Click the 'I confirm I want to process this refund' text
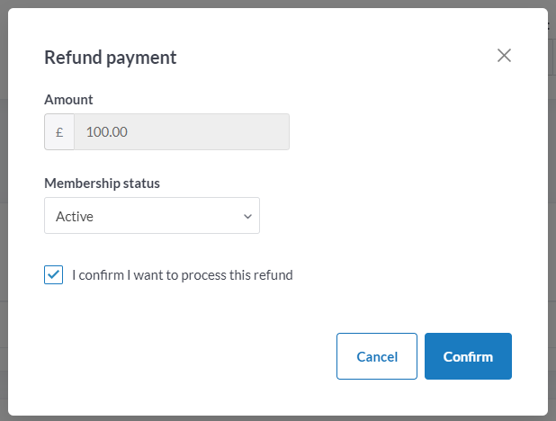 pos(183,275)
